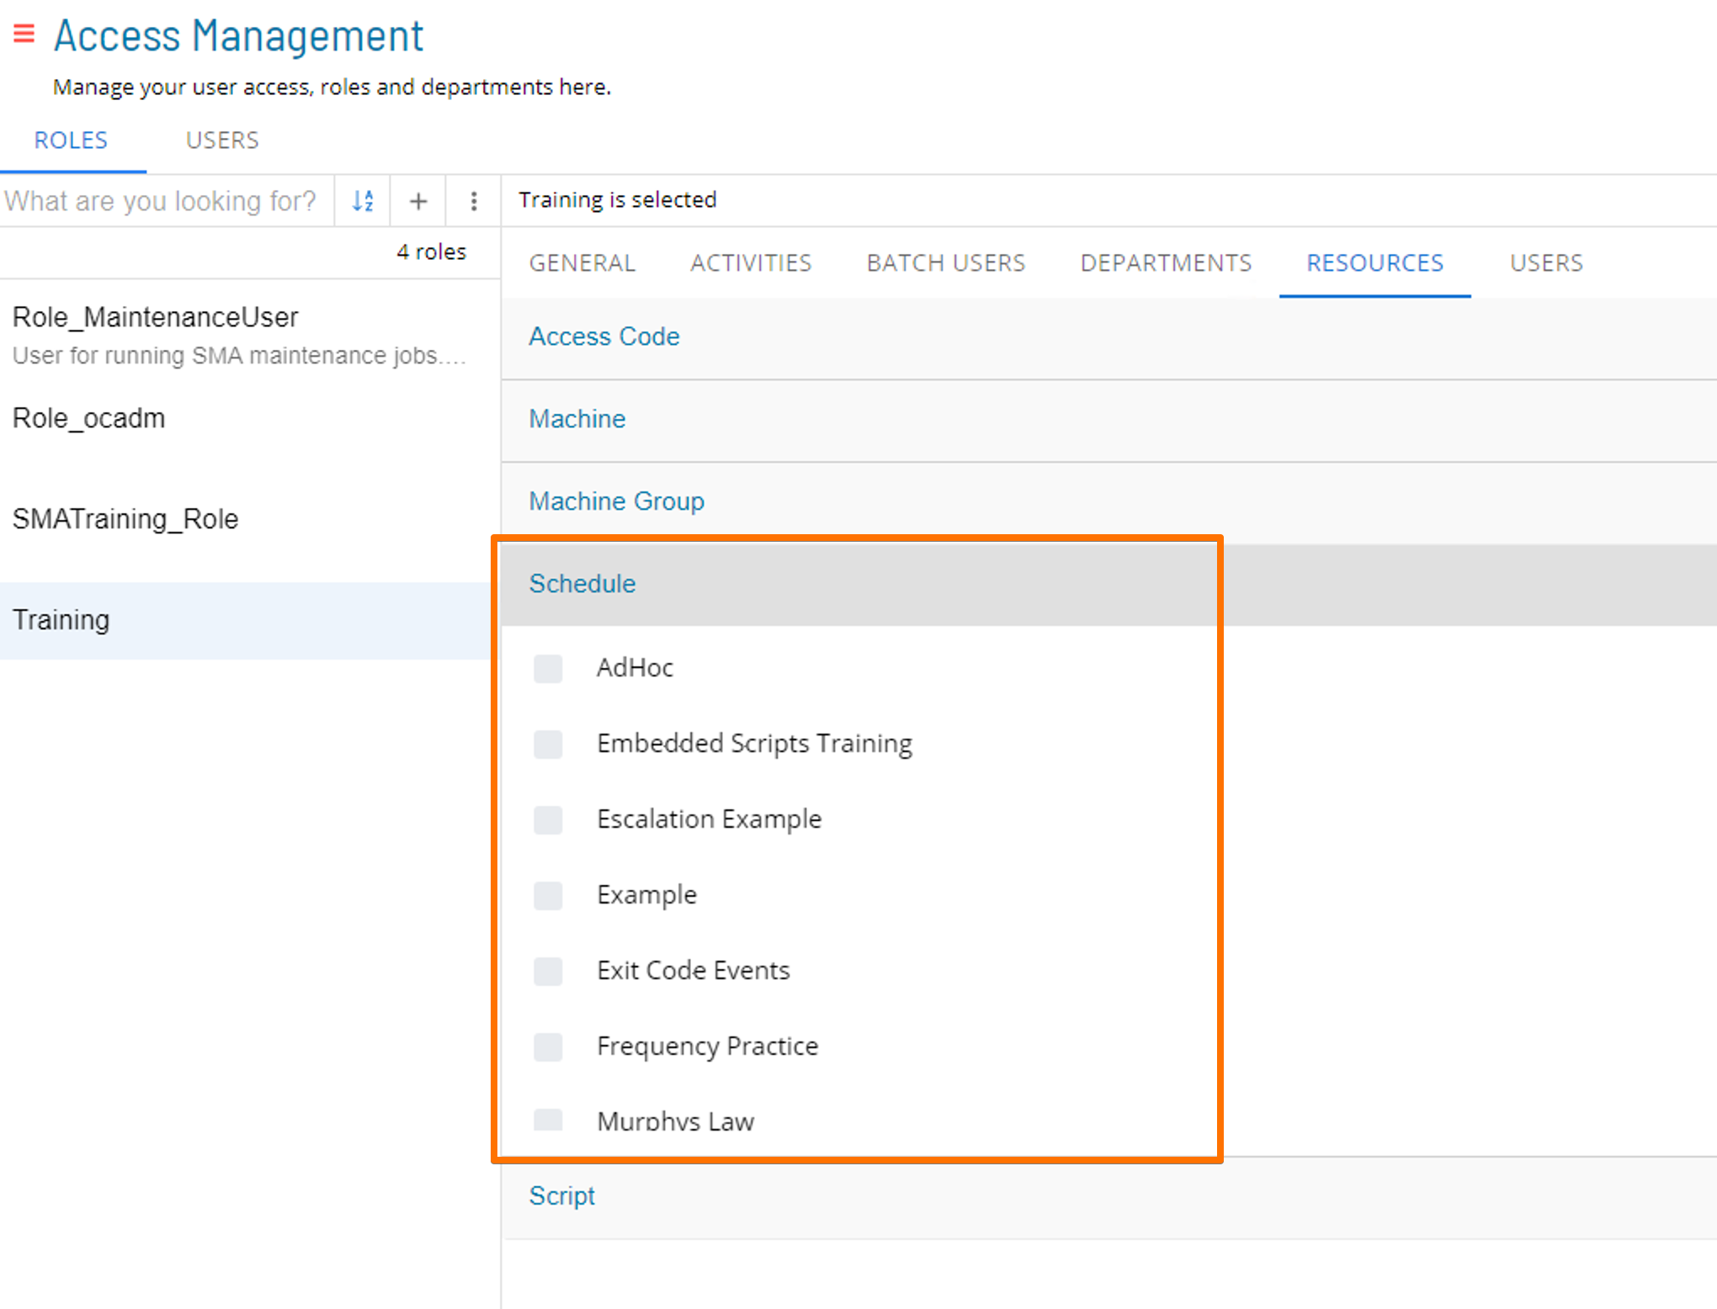Open the role's USERS tab

click(x=1547, y=263)
